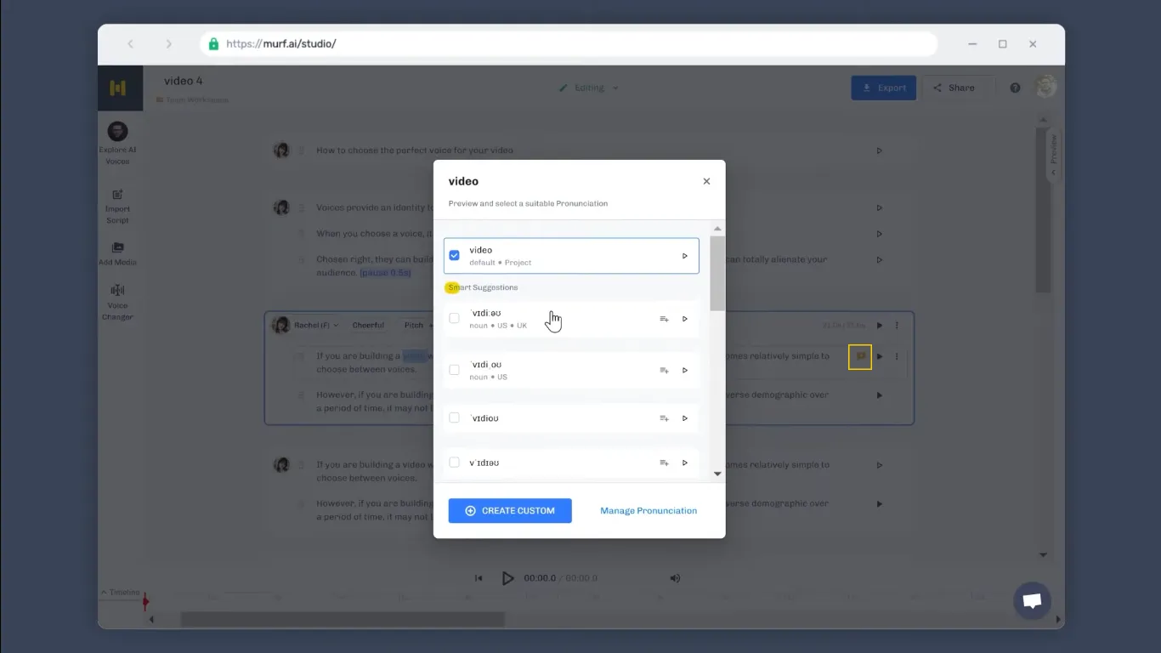Viewport: 1161px width, 653px height.
Task: Open the Rachel (F) voice dropdown
Action: (316, 326)
